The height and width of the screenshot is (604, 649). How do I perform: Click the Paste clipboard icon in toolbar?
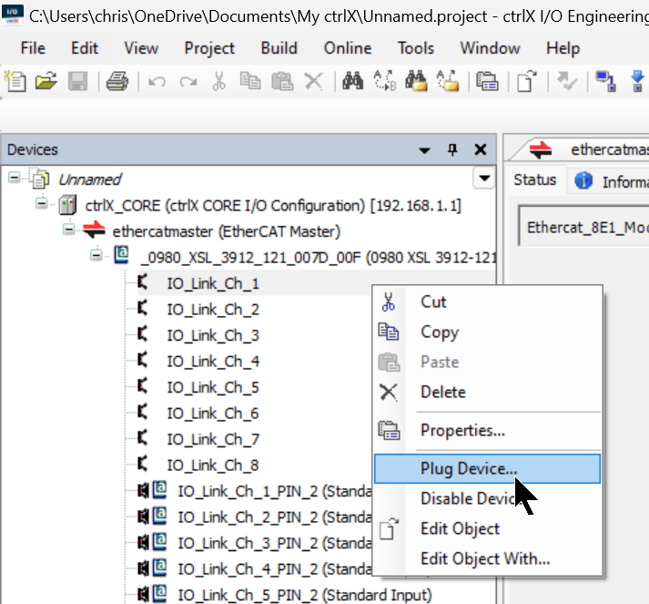point(282,81)
